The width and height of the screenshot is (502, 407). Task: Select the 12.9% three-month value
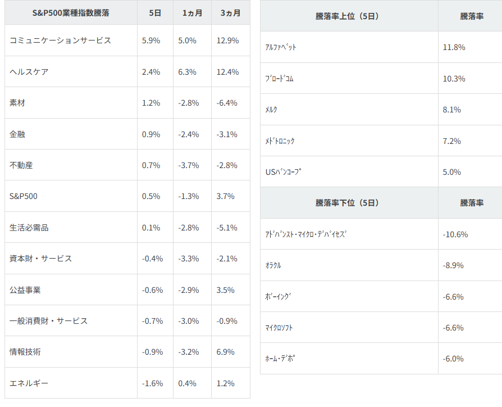point(228,40)
